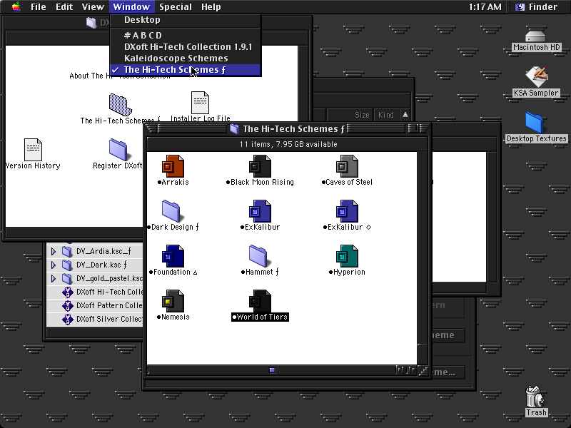Select the DXoft Pattern Collection installer icon
Screen dimensions: 571x428
point(67,306)
